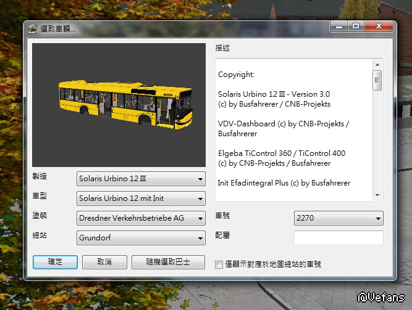Enable the 僅顯示對應於地圖總站的車號 checkbox
The height and width of the screenshot is (310, 412).
click(219, 264)
